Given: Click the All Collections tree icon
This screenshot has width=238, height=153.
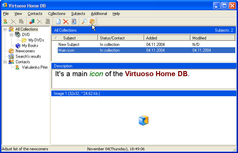Looking at the screenshot, I should pyautogui.click(x=11, y=29).
